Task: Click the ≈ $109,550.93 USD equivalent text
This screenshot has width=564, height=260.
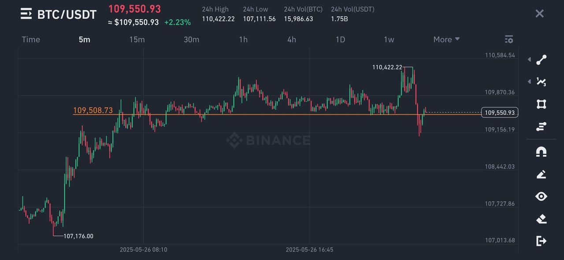Action: pyautogui.click(x=134, y=22)
